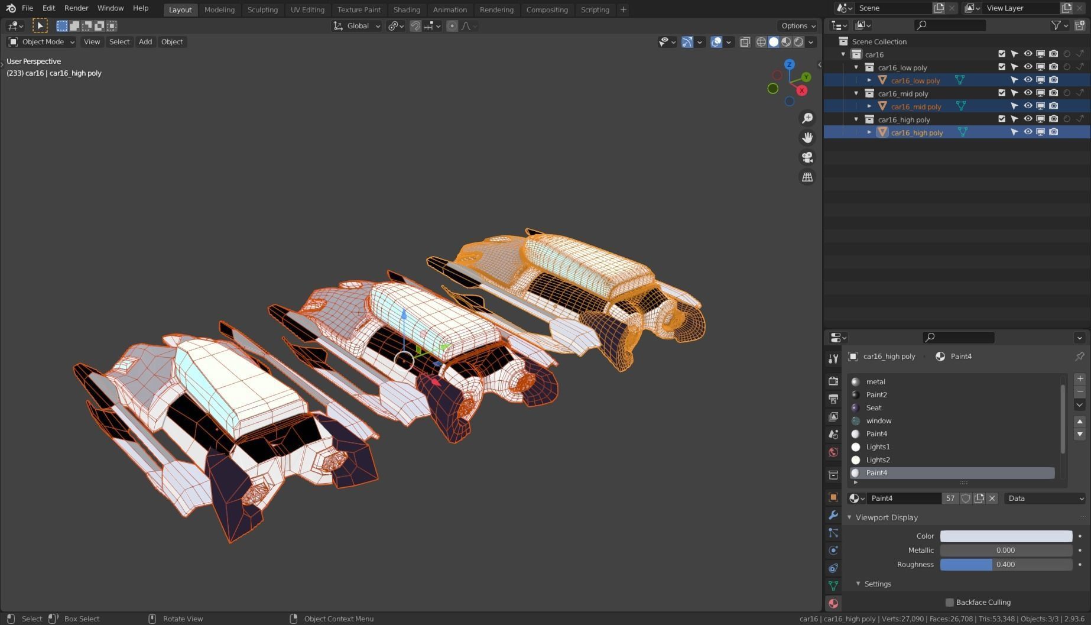Toggle snapping magnet in header

coord(415,26)
